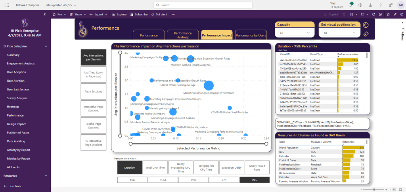Viewport: 406px width, 192px height.
Task: Click the edit pencil icon
Action: [395, 14]
